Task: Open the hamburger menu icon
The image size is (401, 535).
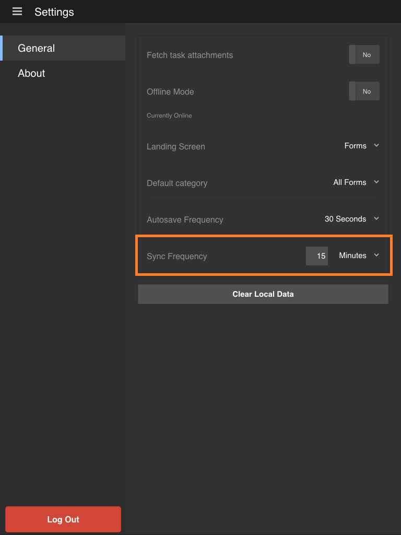Action: 17,11
